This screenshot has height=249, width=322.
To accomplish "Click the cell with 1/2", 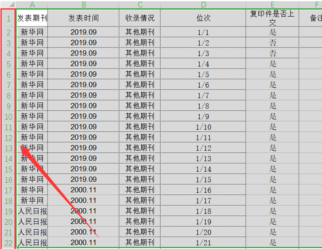I will [x=203, y=43].
